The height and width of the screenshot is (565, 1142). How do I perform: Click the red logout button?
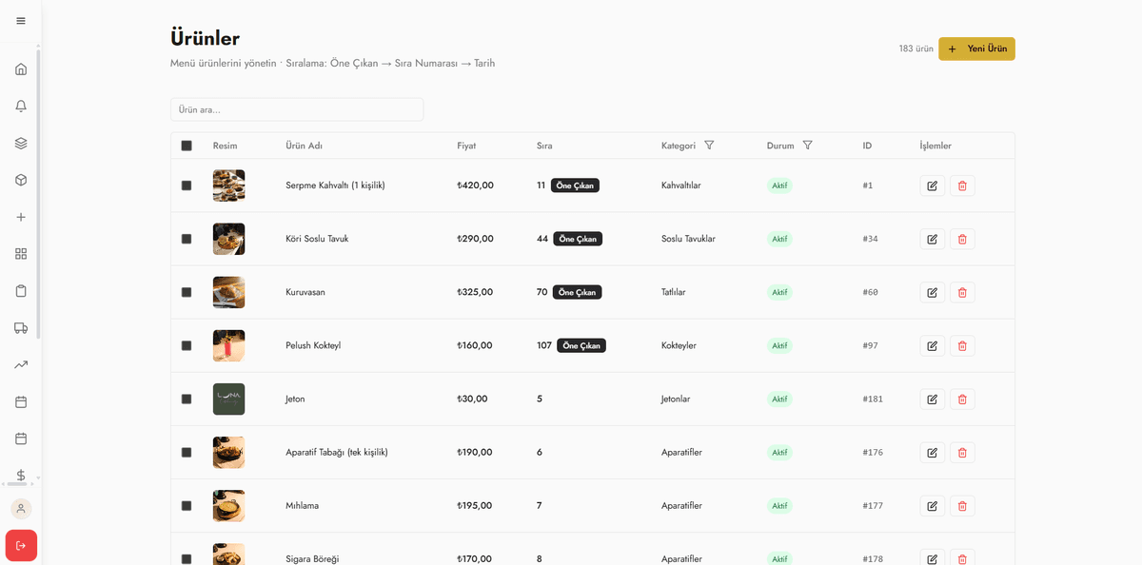tap(21, 545)
